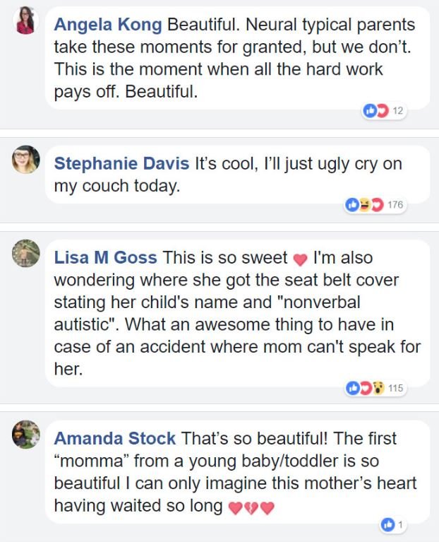Screen dimensions: 439x542
Task: Visit Stephanie Davis's profile name link
Action: pyautogui.click(x=121, y=164)
